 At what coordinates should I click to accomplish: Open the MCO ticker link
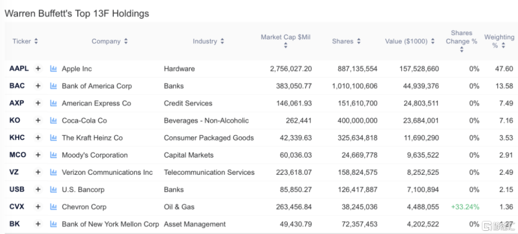18,155
